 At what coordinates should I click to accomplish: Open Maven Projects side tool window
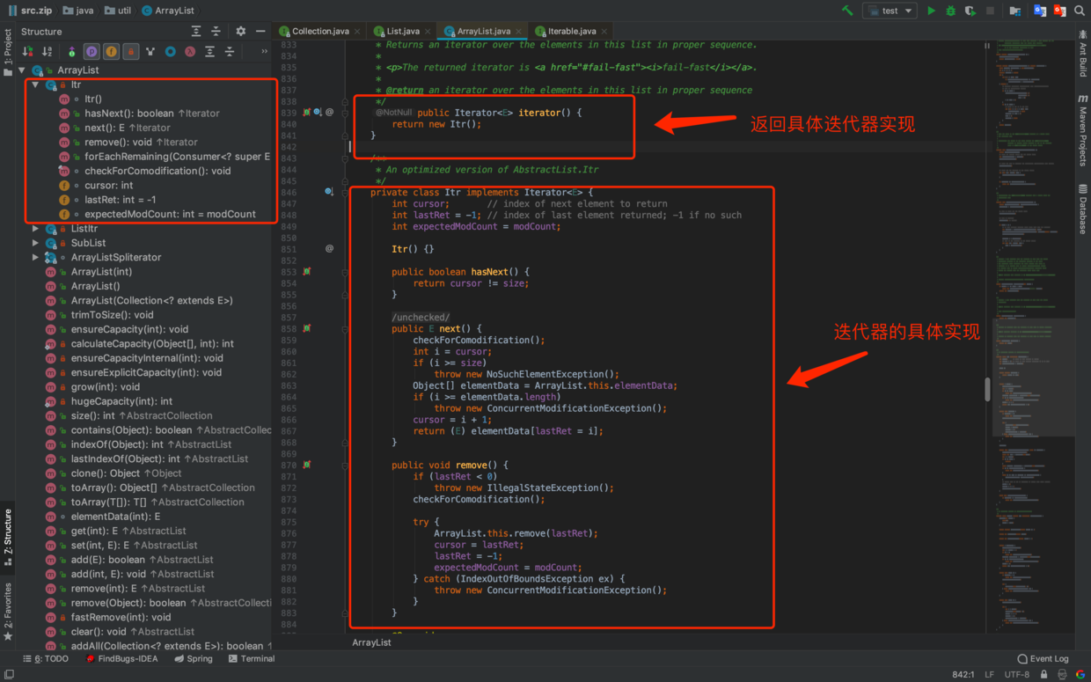[1083, 130]
